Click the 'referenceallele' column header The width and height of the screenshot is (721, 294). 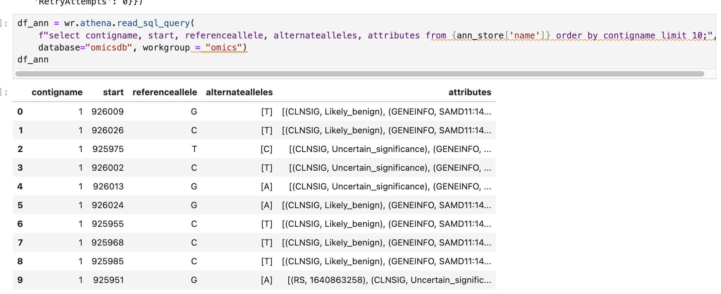pyautogui.click(x=165, y=92)
